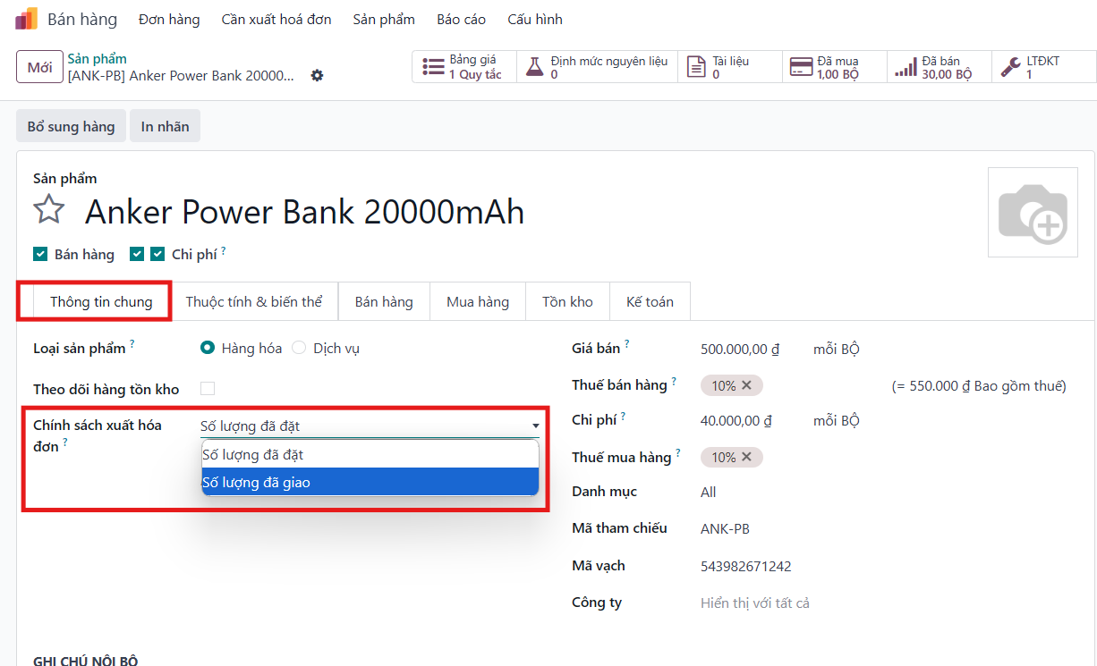Click the GHI CHÚ NỘI BỘ section heading
This screenshot has height=666, width=1097.
pos(86,661)
